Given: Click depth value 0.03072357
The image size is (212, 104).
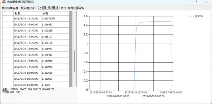Looking at the screenshot, I should pyautogui.click(x=55, y=18).
